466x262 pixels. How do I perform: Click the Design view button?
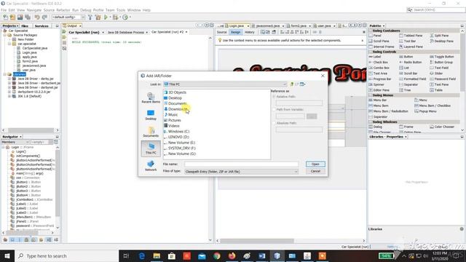pyautogui.click(x=235, y=32)
